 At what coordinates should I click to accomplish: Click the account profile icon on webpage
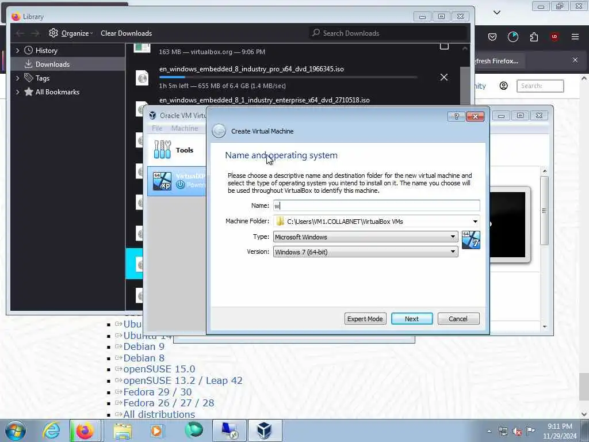[504, 86]
